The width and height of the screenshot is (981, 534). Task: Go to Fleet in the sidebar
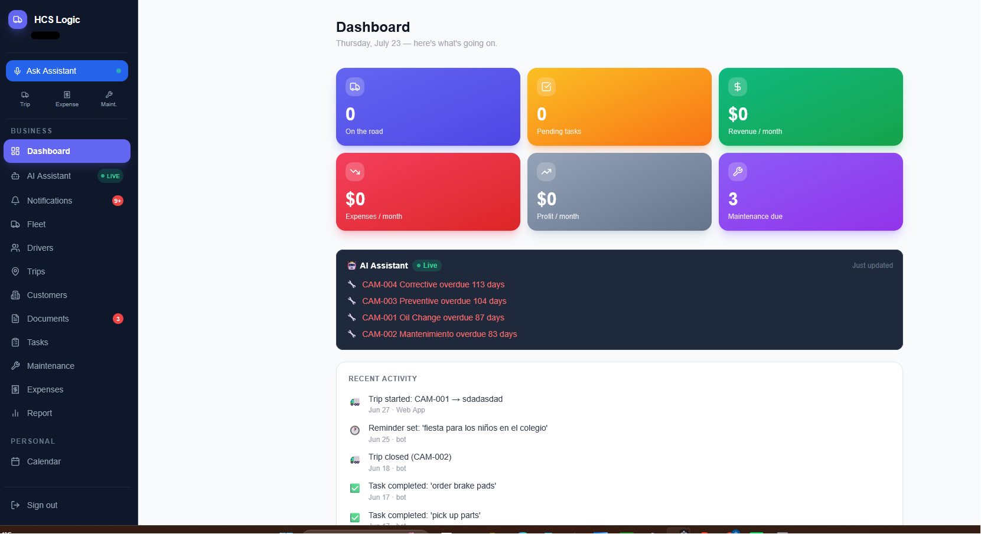point(67,224)
